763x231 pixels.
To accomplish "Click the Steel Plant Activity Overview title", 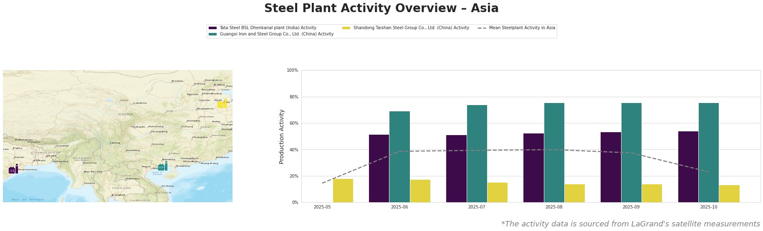I will [x=381, y=8].
